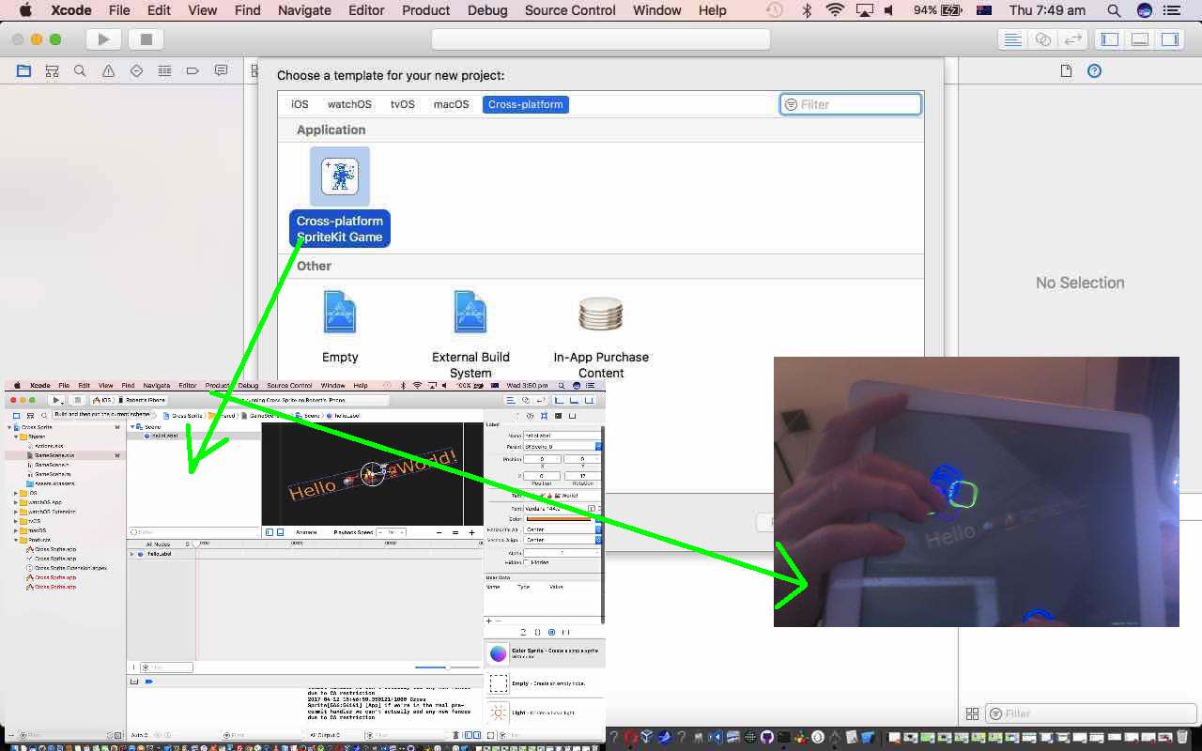Show the Report navigator speech bubble
1202x751 pixels.
click(x=221, y=71)
